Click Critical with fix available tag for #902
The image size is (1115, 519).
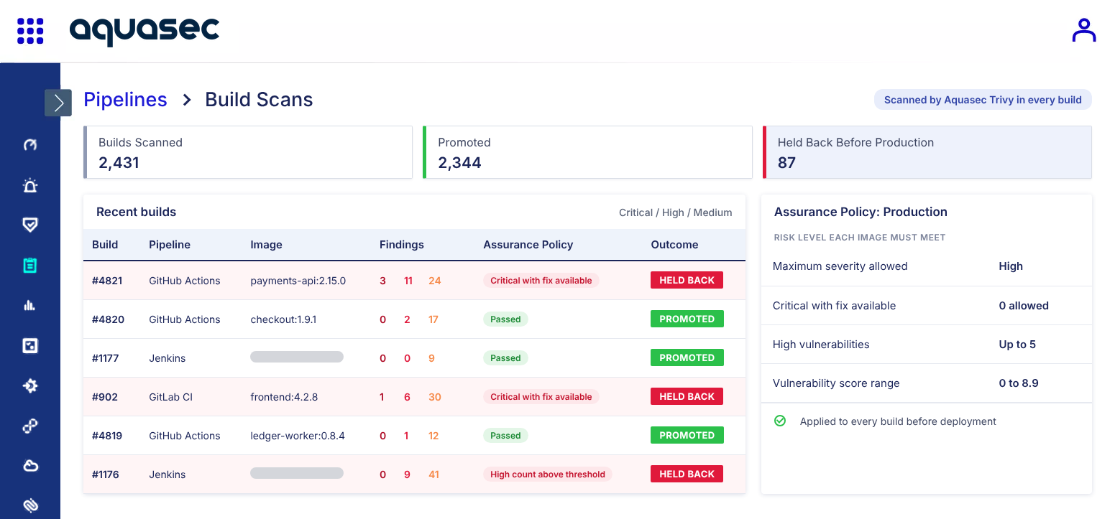(x=541, y=397)
